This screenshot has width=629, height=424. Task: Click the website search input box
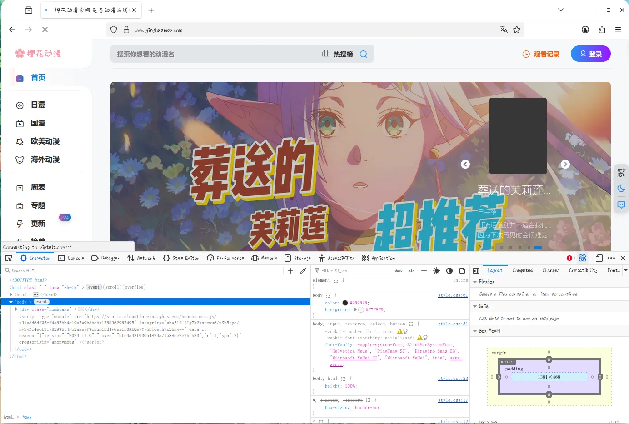tap(216, 54)
